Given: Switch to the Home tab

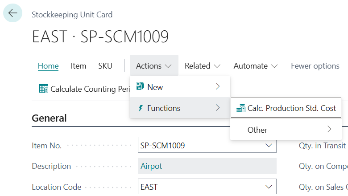Looking at the screenshot, I should coord(48,66).
